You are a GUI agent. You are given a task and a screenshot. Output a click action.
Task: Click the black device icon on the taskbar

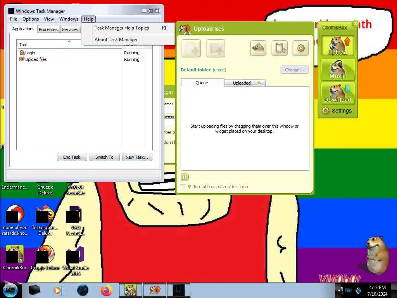34,290
